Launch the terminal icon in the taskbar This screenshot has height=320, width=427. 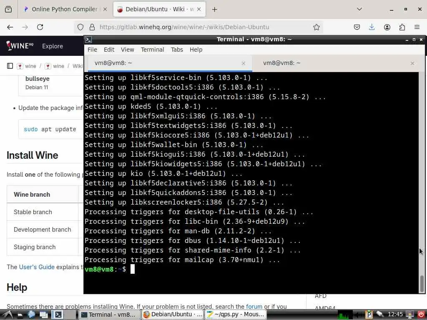point(58,315)
